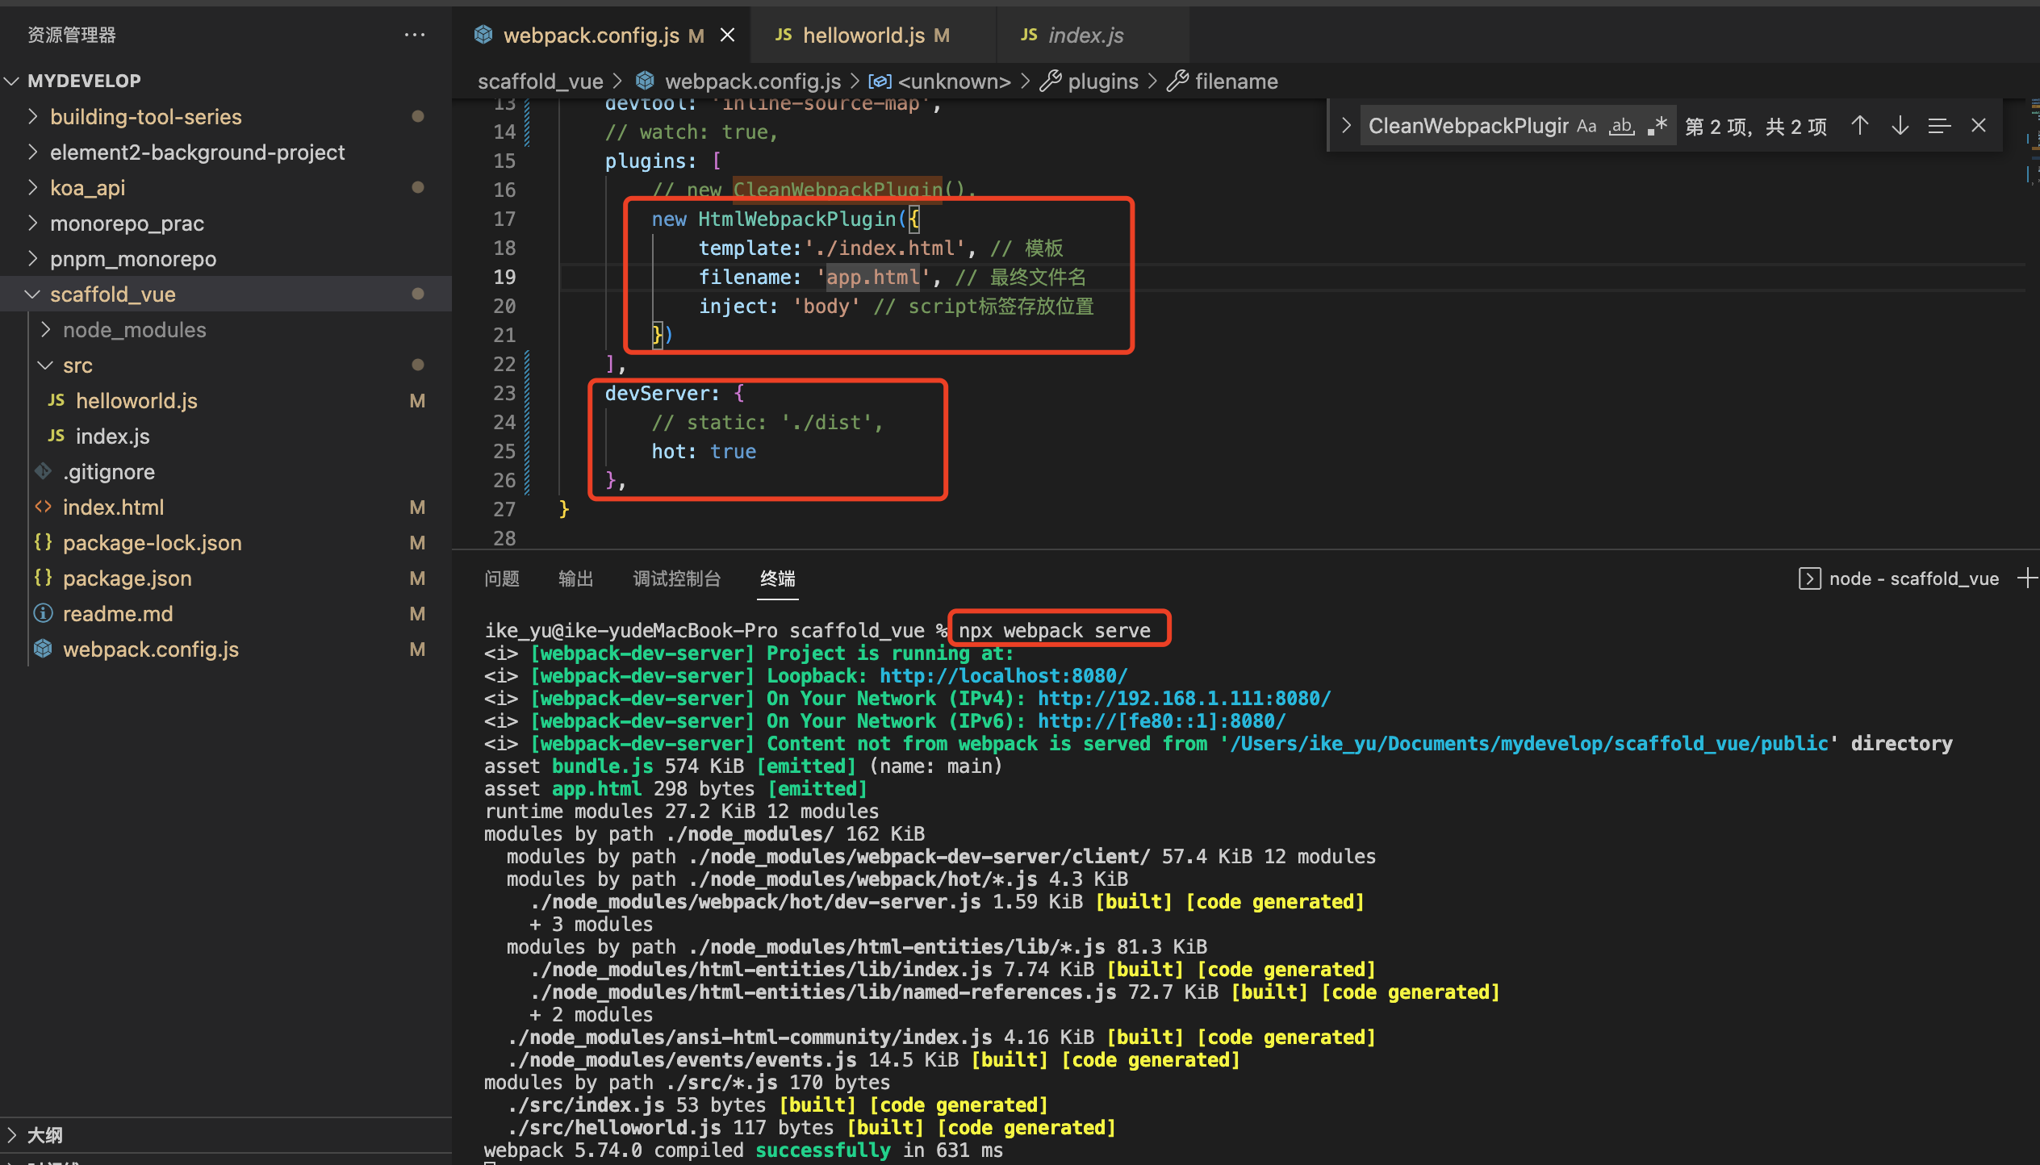
Task: Open the 调试控制台 panel tab
Action: pos(676,578)
